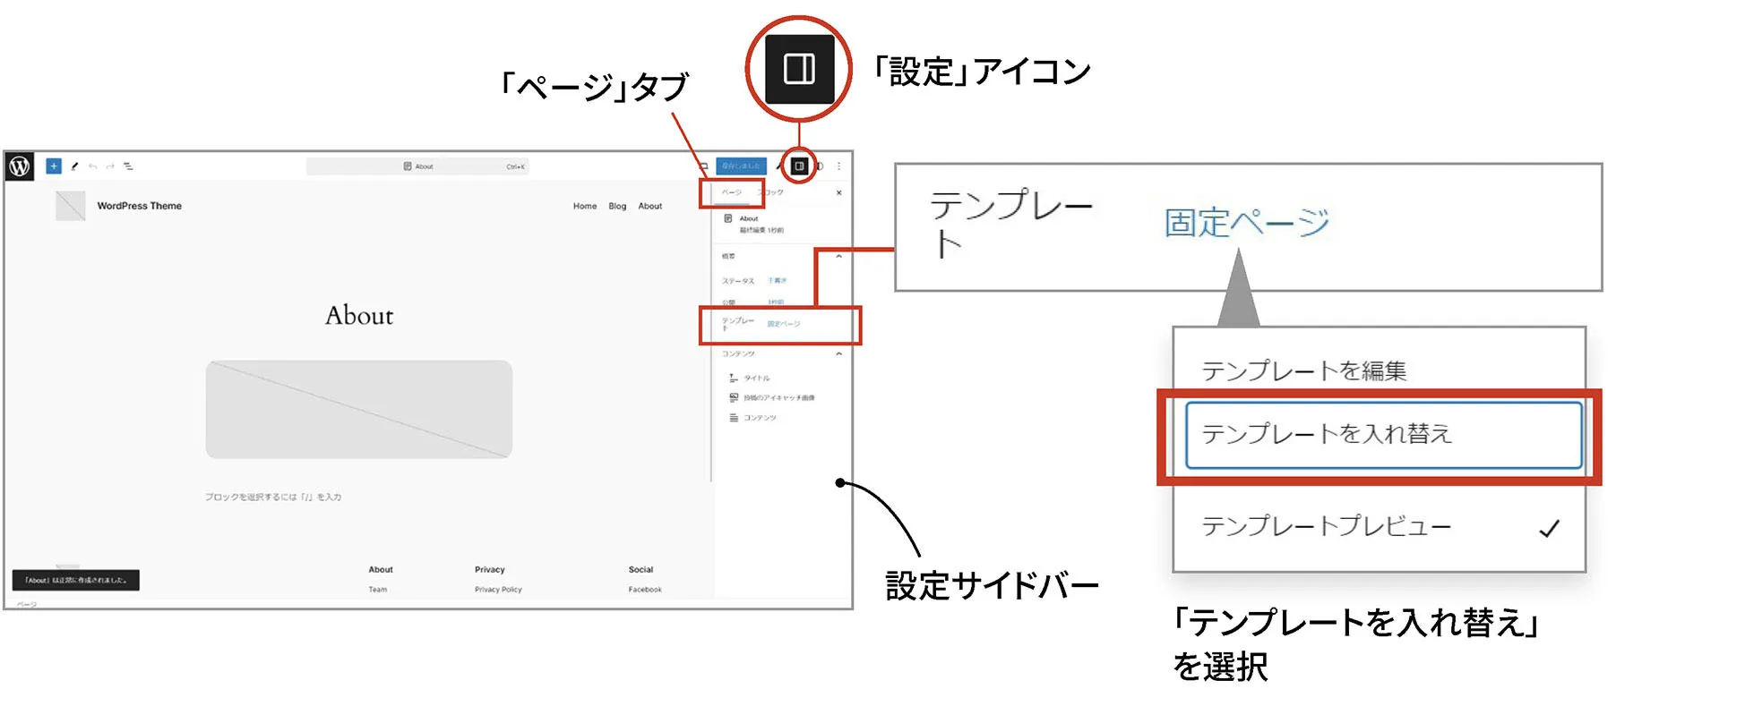Close the settings sidebar with X
Screen dimensions: 1745x706
coord(839,192)
